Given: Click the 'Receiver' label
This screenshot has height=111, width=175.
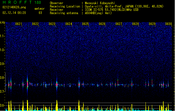Looking at the screenshot, I should pyautogui.click(x=56, y=10).
